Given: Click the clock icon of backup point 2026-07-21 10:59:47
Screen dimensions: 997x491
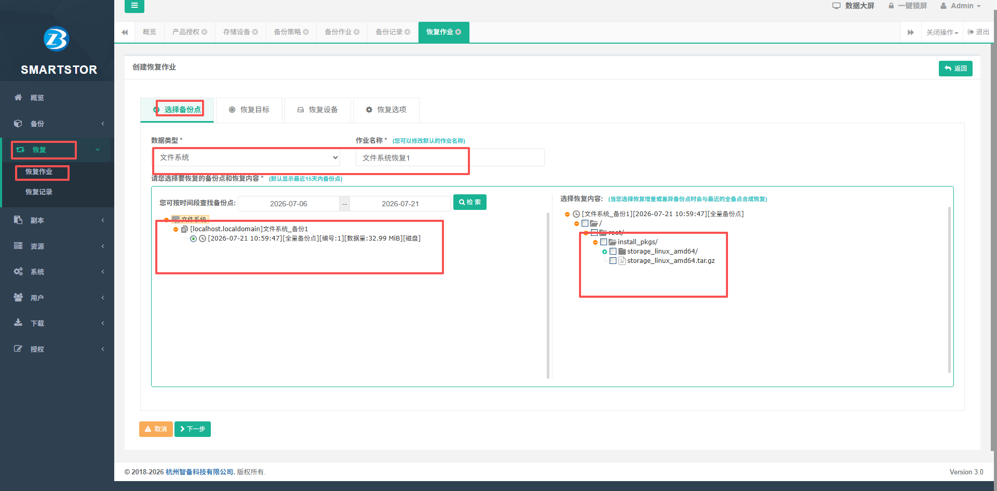Looking at the screenshot, I should tap(203, 238).
